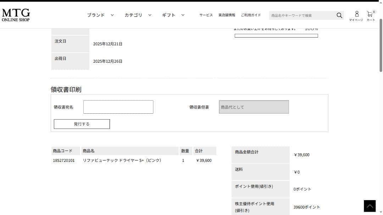Click the 100% progress bar

[x=276, y=35]
